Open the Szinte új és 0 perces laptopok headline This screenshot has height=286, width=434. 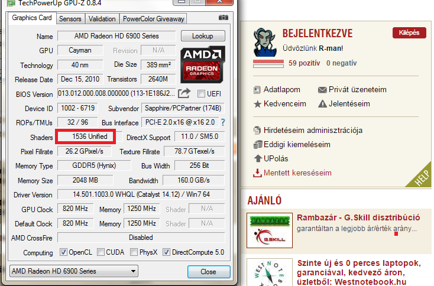tap(359, 272)
